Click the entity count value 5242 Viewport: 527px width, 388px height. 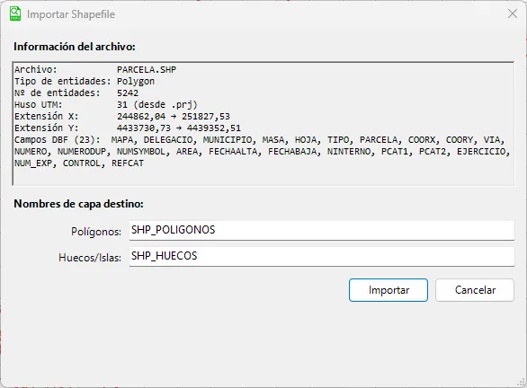[128, 93]
